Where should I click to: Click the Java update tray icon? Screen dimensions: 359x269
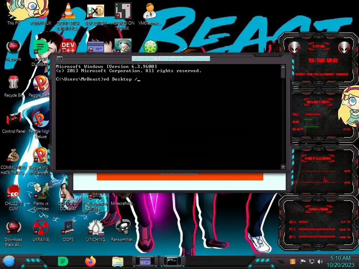[293, 261]
